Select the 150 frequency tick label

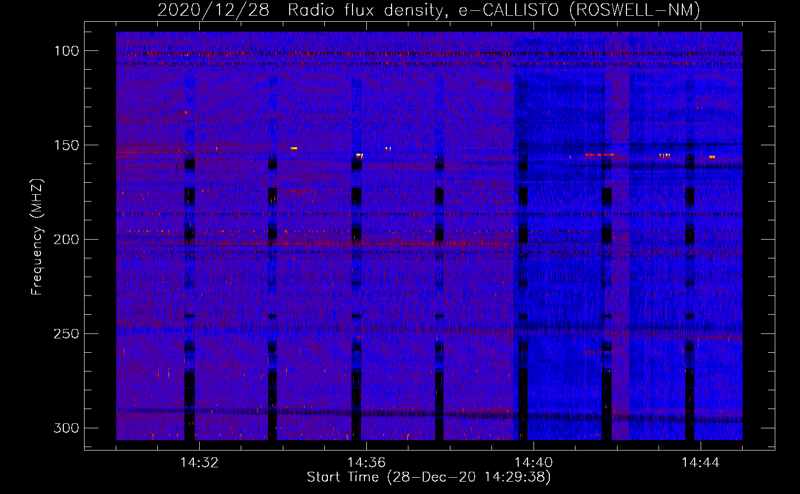[x=66, y=145]
